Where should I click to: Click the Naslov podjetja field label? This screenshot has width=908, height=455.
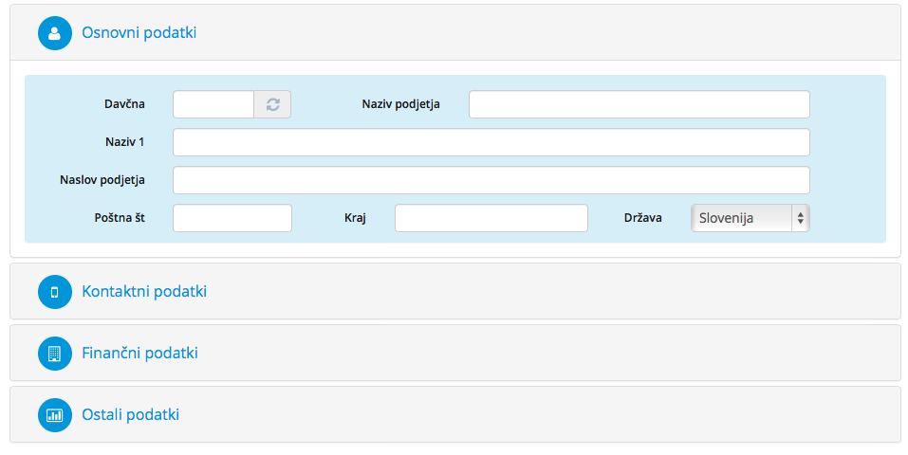point(102,180)
